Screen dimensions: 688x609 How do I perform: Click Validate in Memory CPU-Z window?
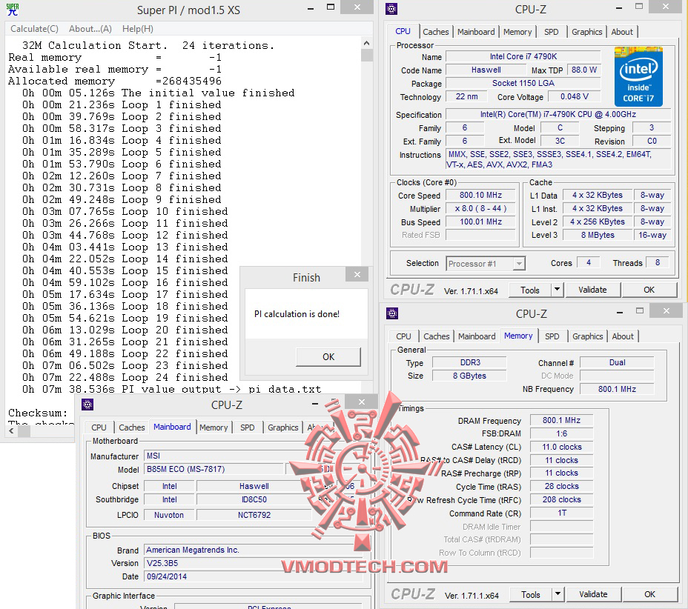click(x=593, y=594)
